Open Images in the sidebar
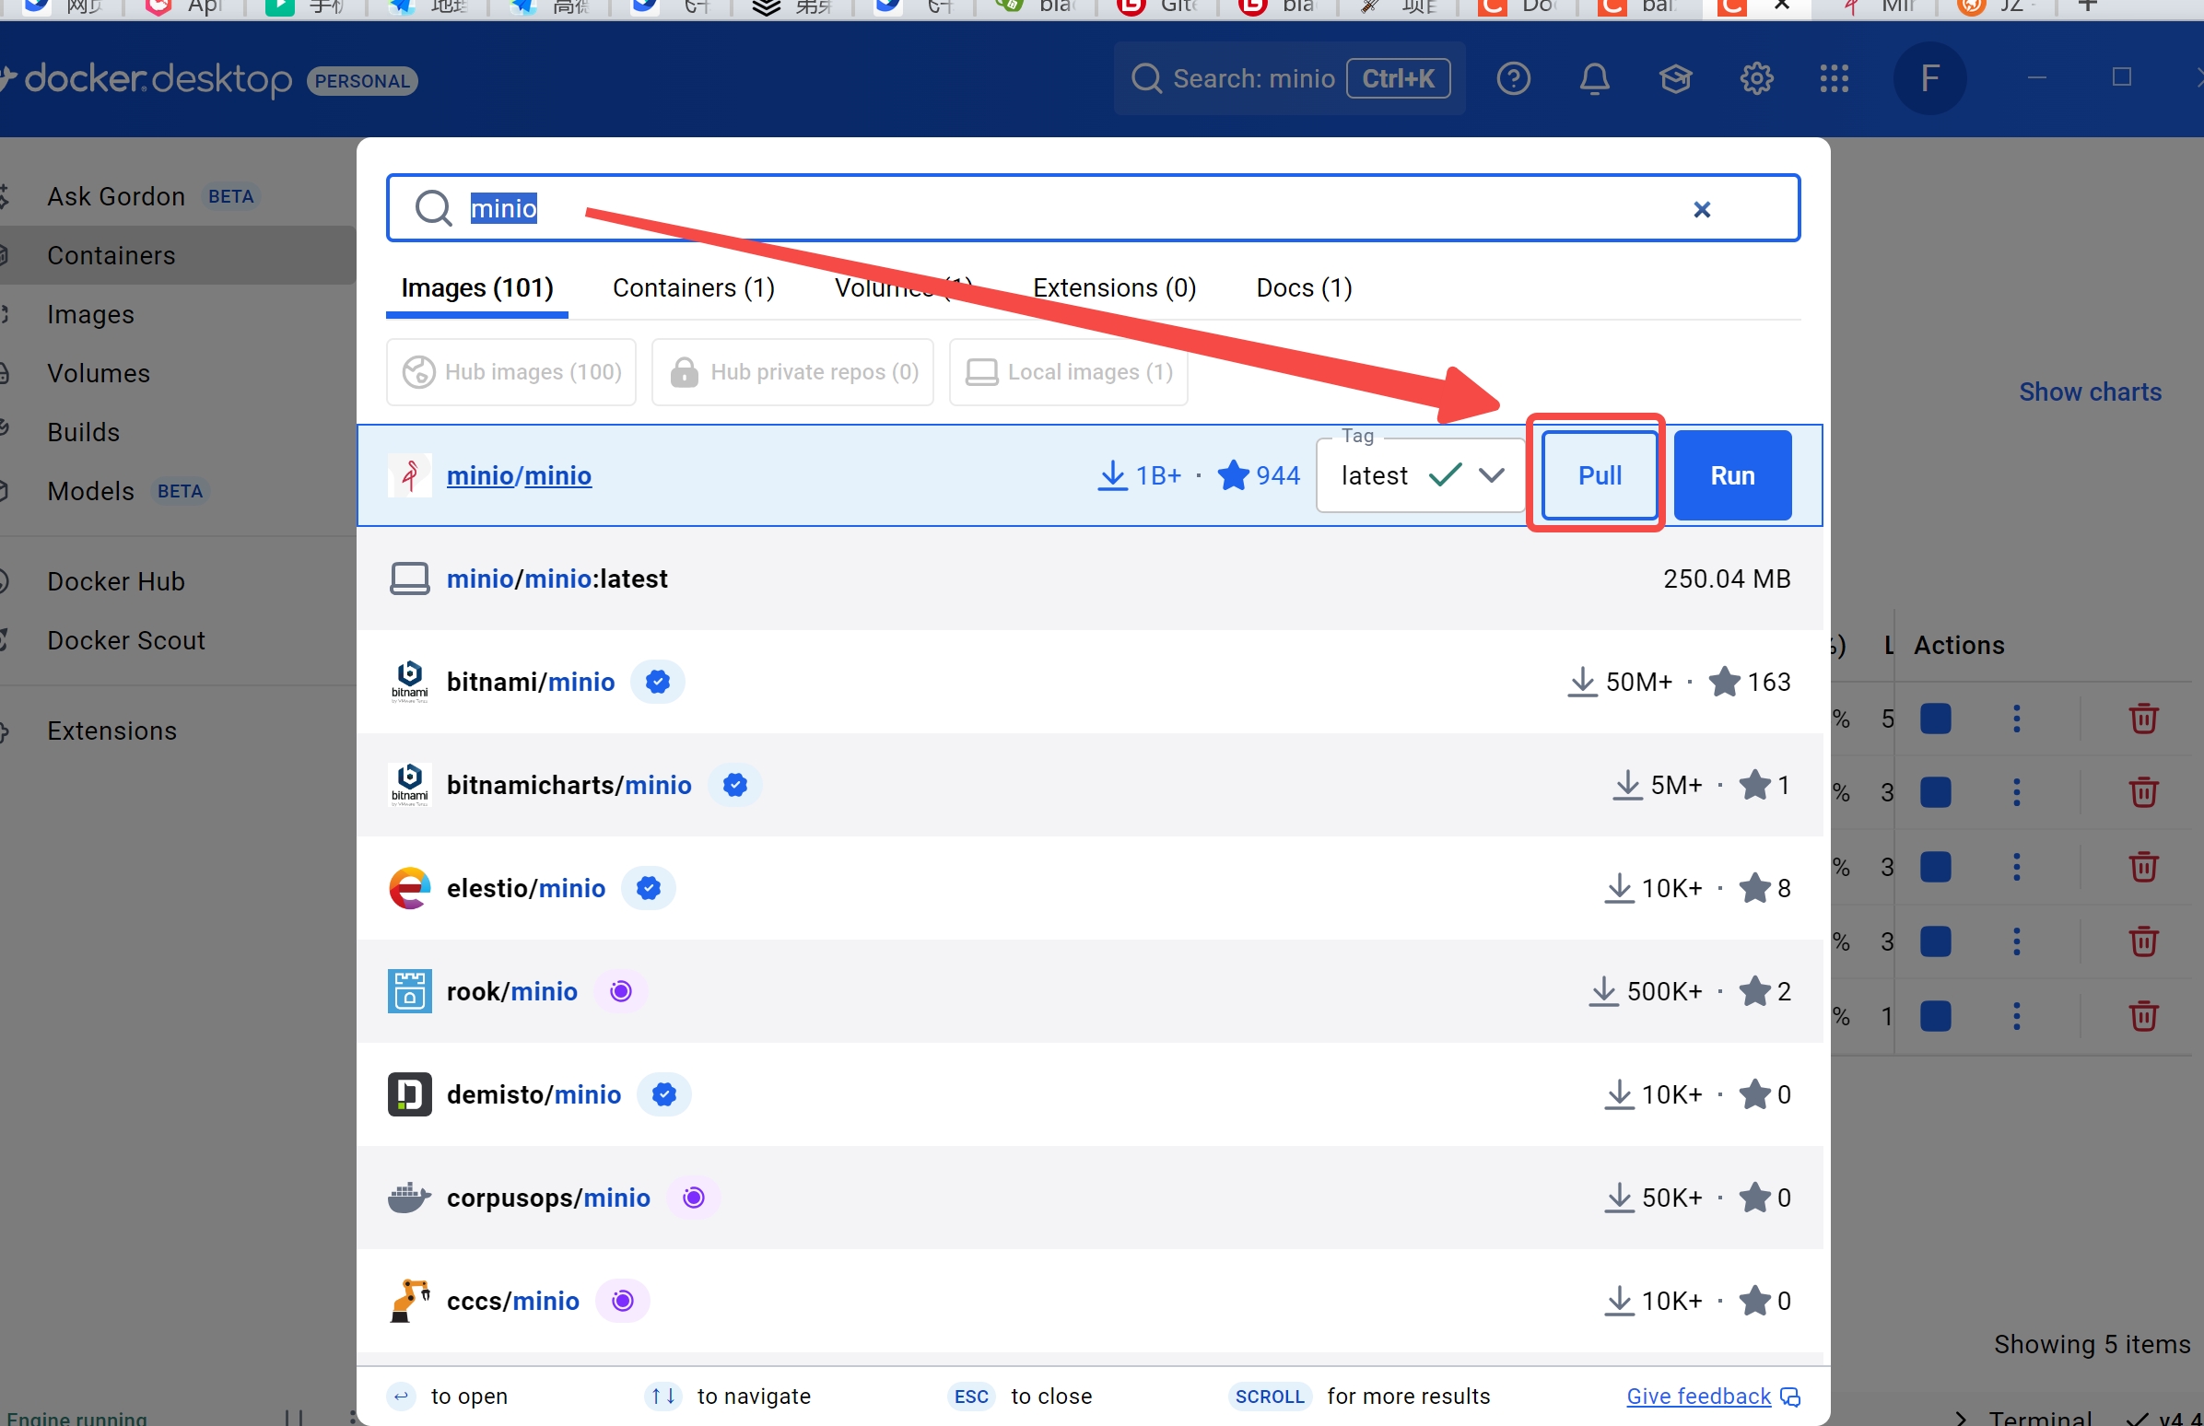 coord(176,315)
